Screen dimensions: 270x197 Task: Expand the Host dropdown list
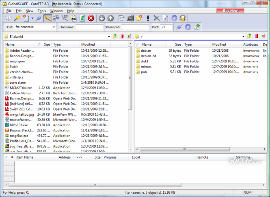pyautogui.click(x=54, y=27)
